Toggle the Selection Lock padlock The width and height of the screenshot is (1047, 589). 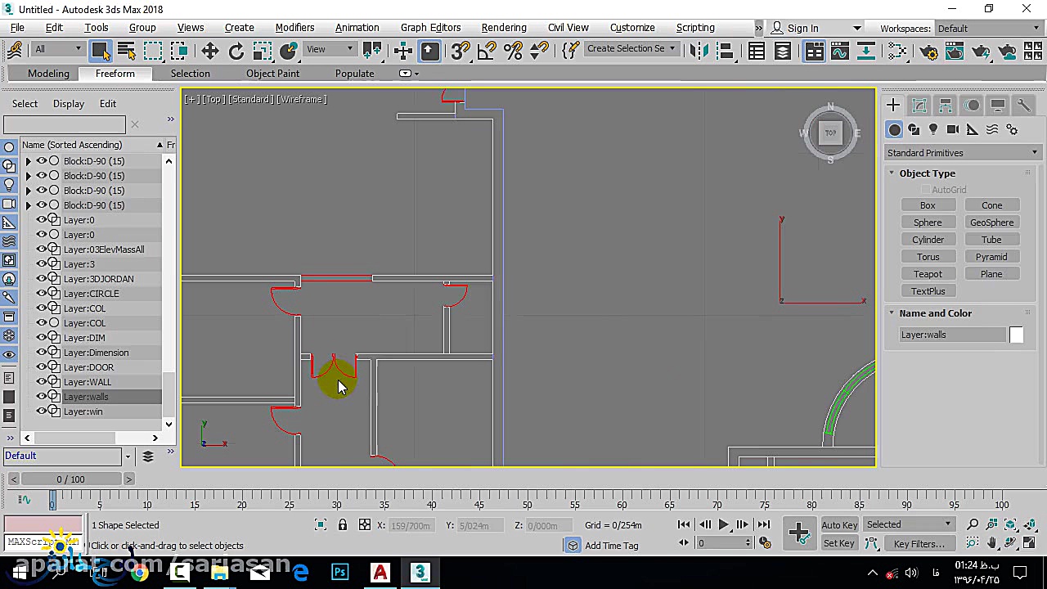[x=343, y=525]
